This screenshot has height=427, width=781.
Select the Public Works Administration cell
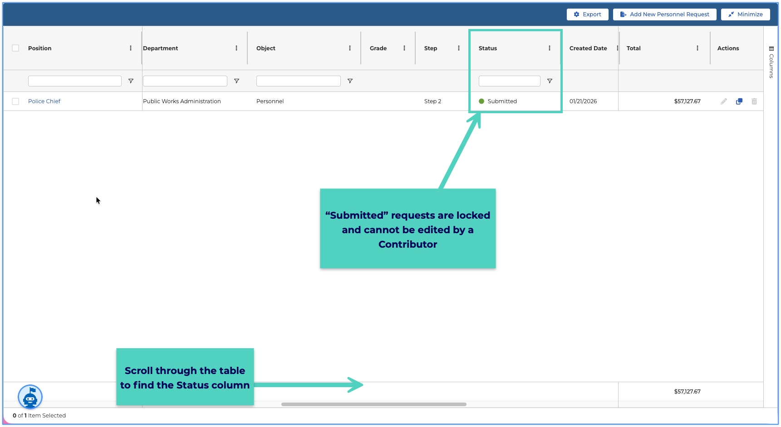(x=182, y=101)
